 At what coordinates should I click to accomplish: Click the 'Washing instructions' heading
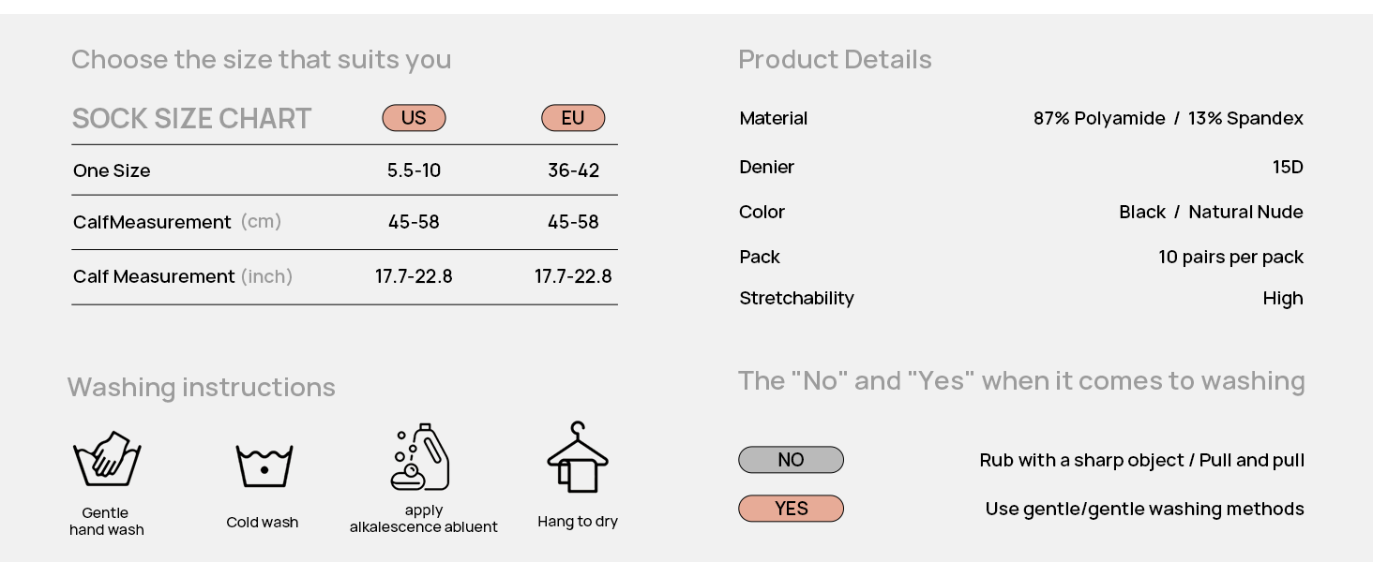pos(202,387)
